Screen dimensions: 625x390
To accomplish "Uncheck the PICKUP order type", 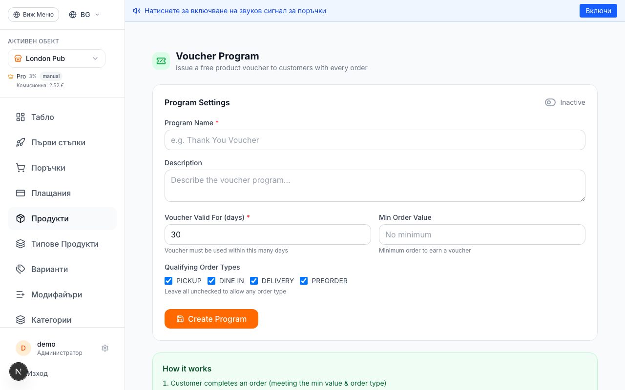I will (168, 281).
